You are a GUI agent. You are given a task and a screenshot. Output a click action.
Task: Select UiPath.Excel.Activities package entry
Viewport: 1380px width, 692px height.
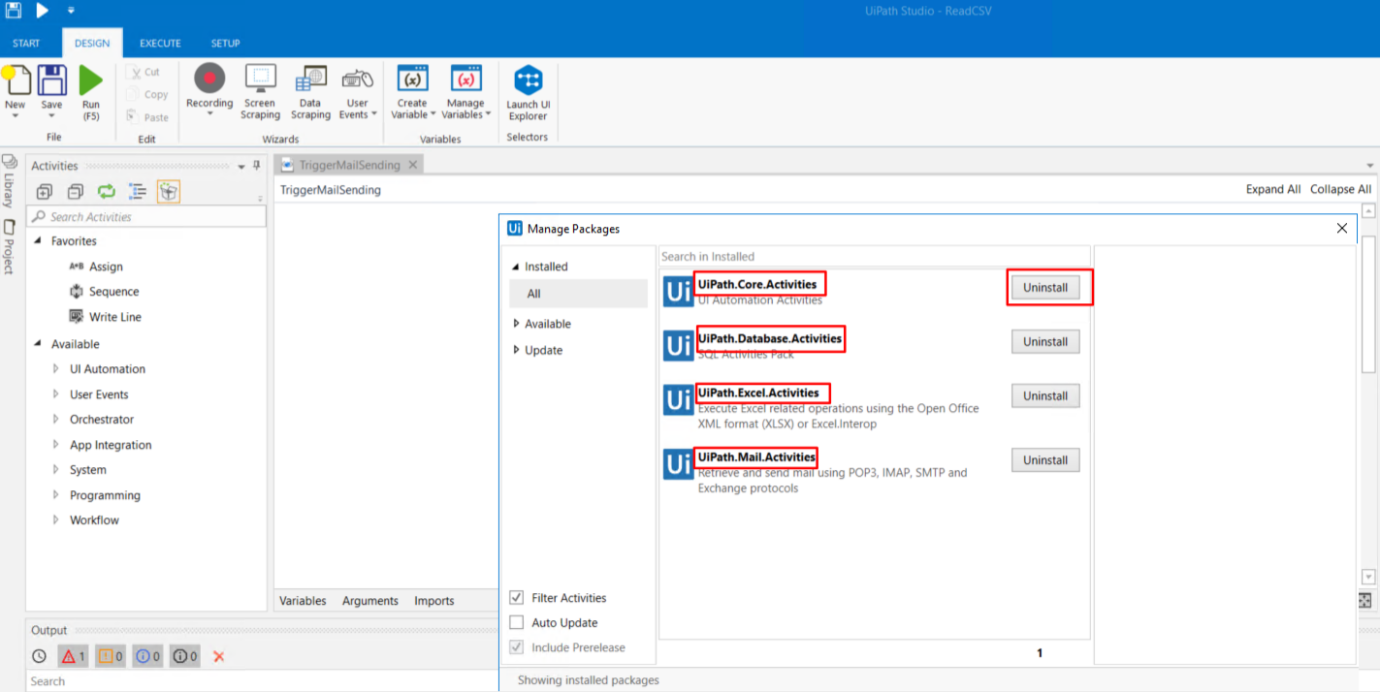coord(761,393)
